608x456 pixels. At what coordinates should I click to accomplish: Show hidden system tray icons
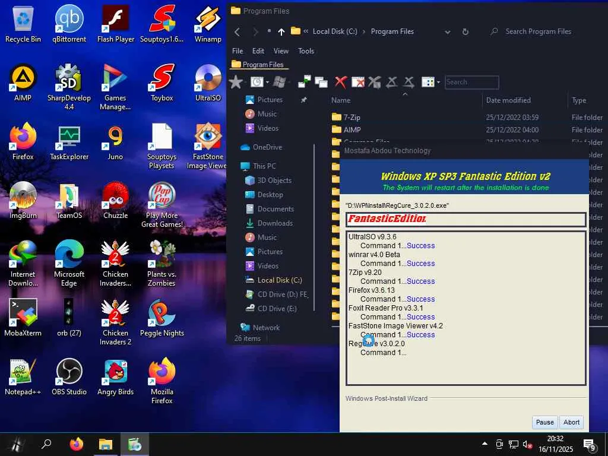[484, 444]
